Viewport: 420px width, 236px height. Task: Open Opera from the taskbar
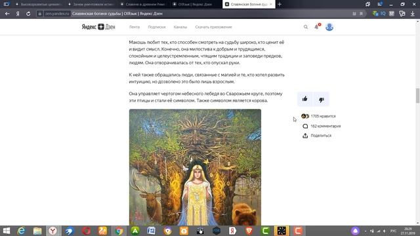coord(86,231)
